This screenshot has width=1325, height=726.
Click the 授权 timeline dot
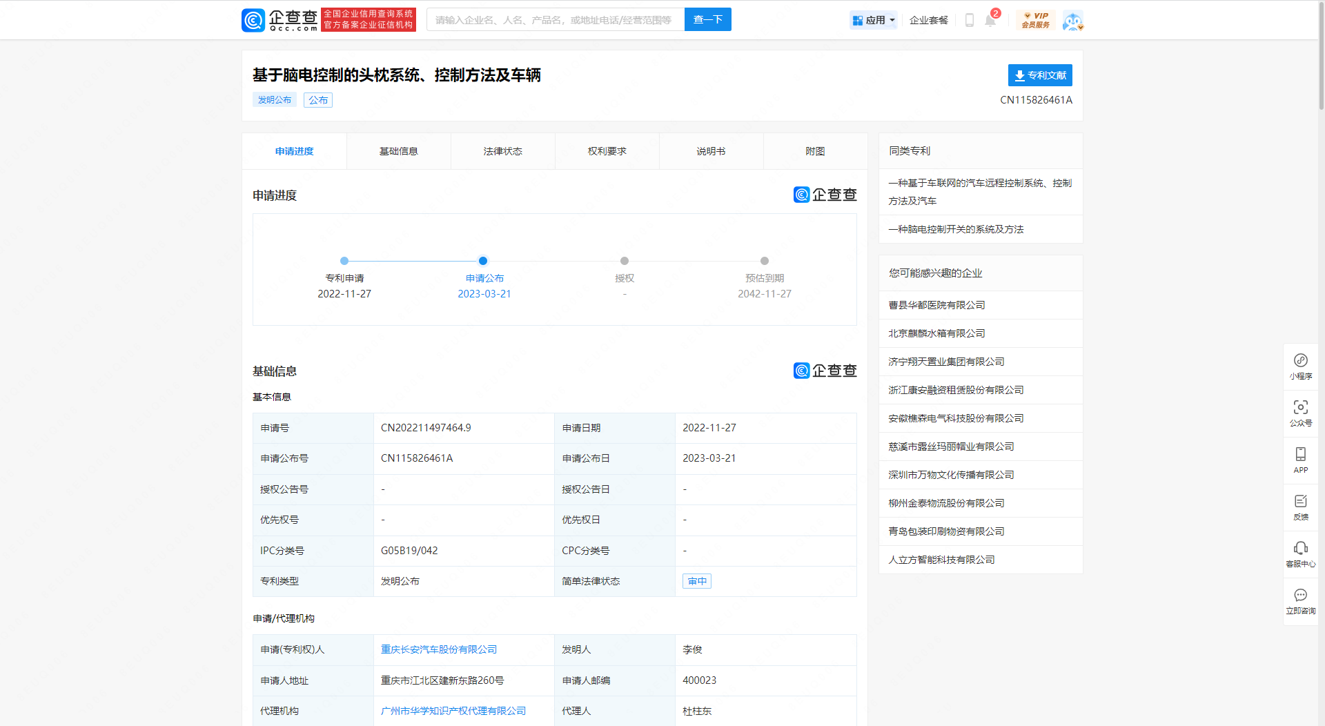(x=625, y=261)
